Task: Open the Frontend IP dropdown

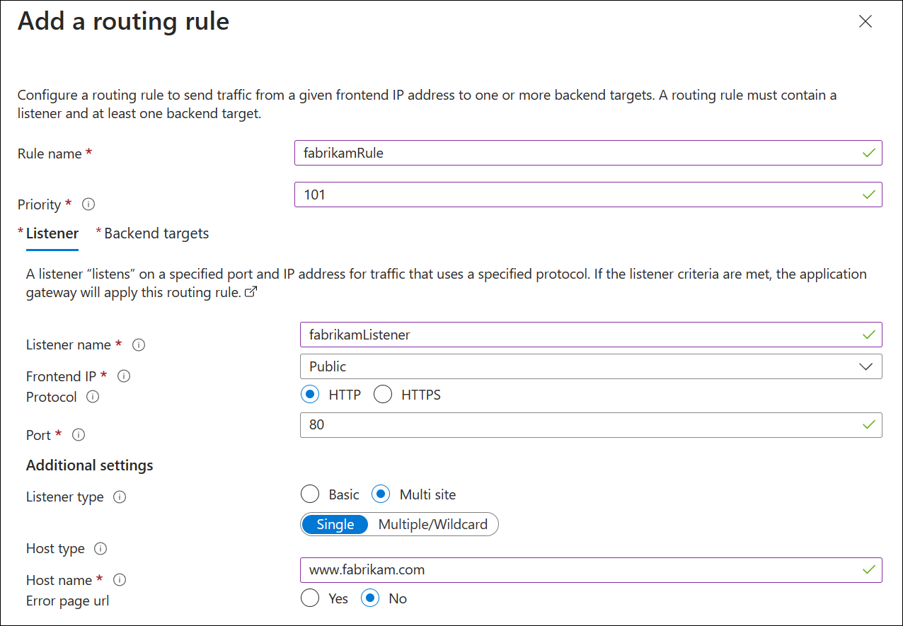Action: click(591, 366)
